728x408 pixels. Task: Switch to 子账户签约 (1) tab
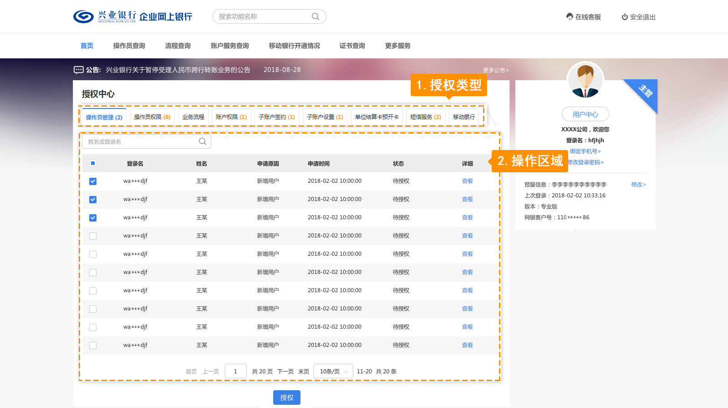pyautogui.click(x=277, y=117)
